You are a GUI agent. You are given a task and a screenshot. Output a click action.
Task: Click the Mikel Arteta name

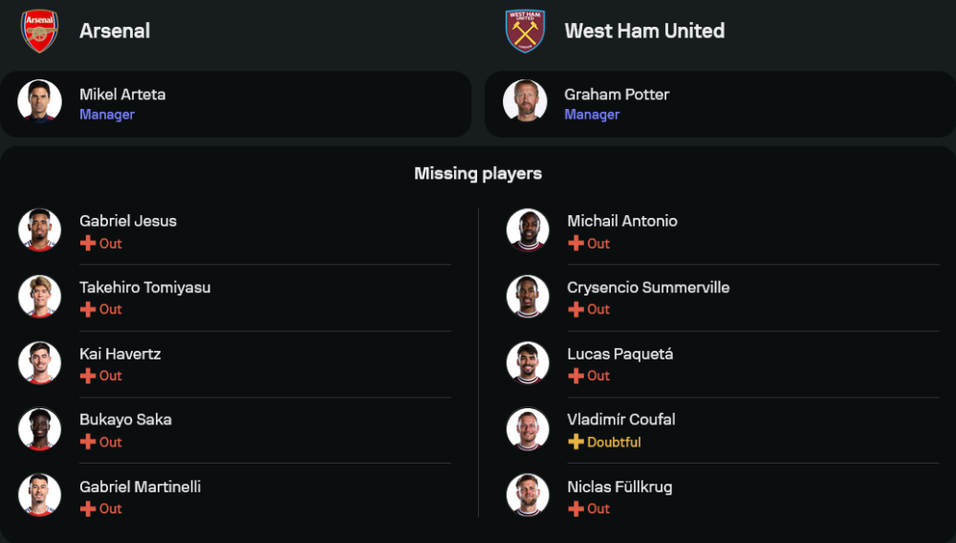pyautogui.click(x=122, y=94)
